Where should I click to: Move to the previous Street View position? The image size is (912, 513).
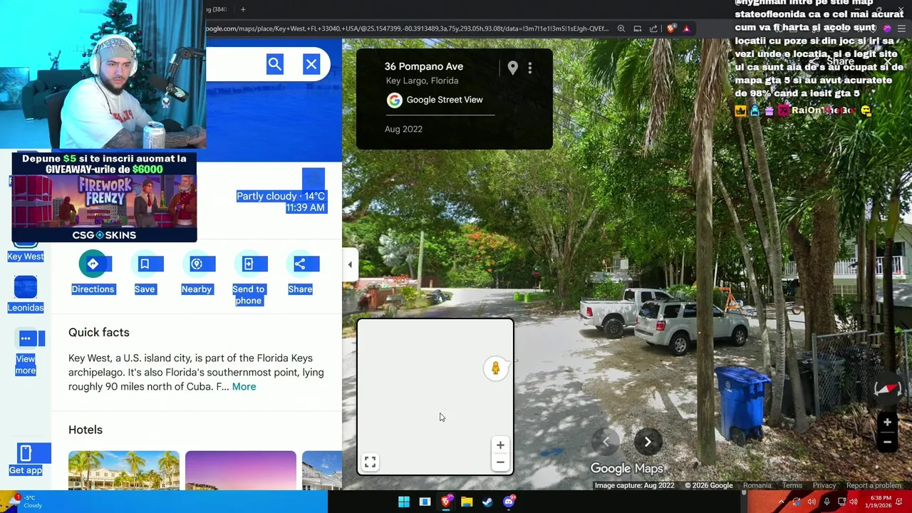point(606,442)
